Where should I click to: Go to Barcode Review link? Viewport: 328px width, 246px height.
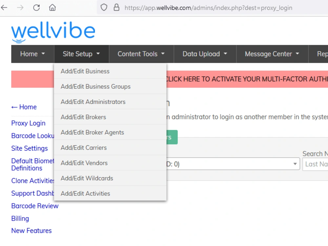[35, 206]
